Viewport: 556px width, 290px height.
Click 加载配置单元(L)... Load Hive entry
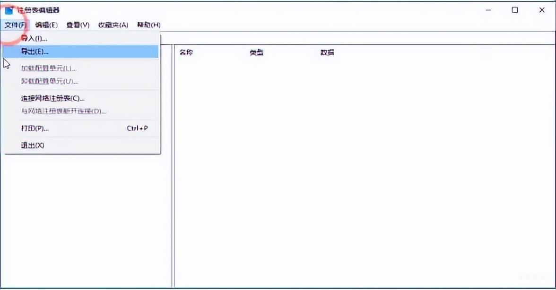pyautogui.click(x=49, y=68)
